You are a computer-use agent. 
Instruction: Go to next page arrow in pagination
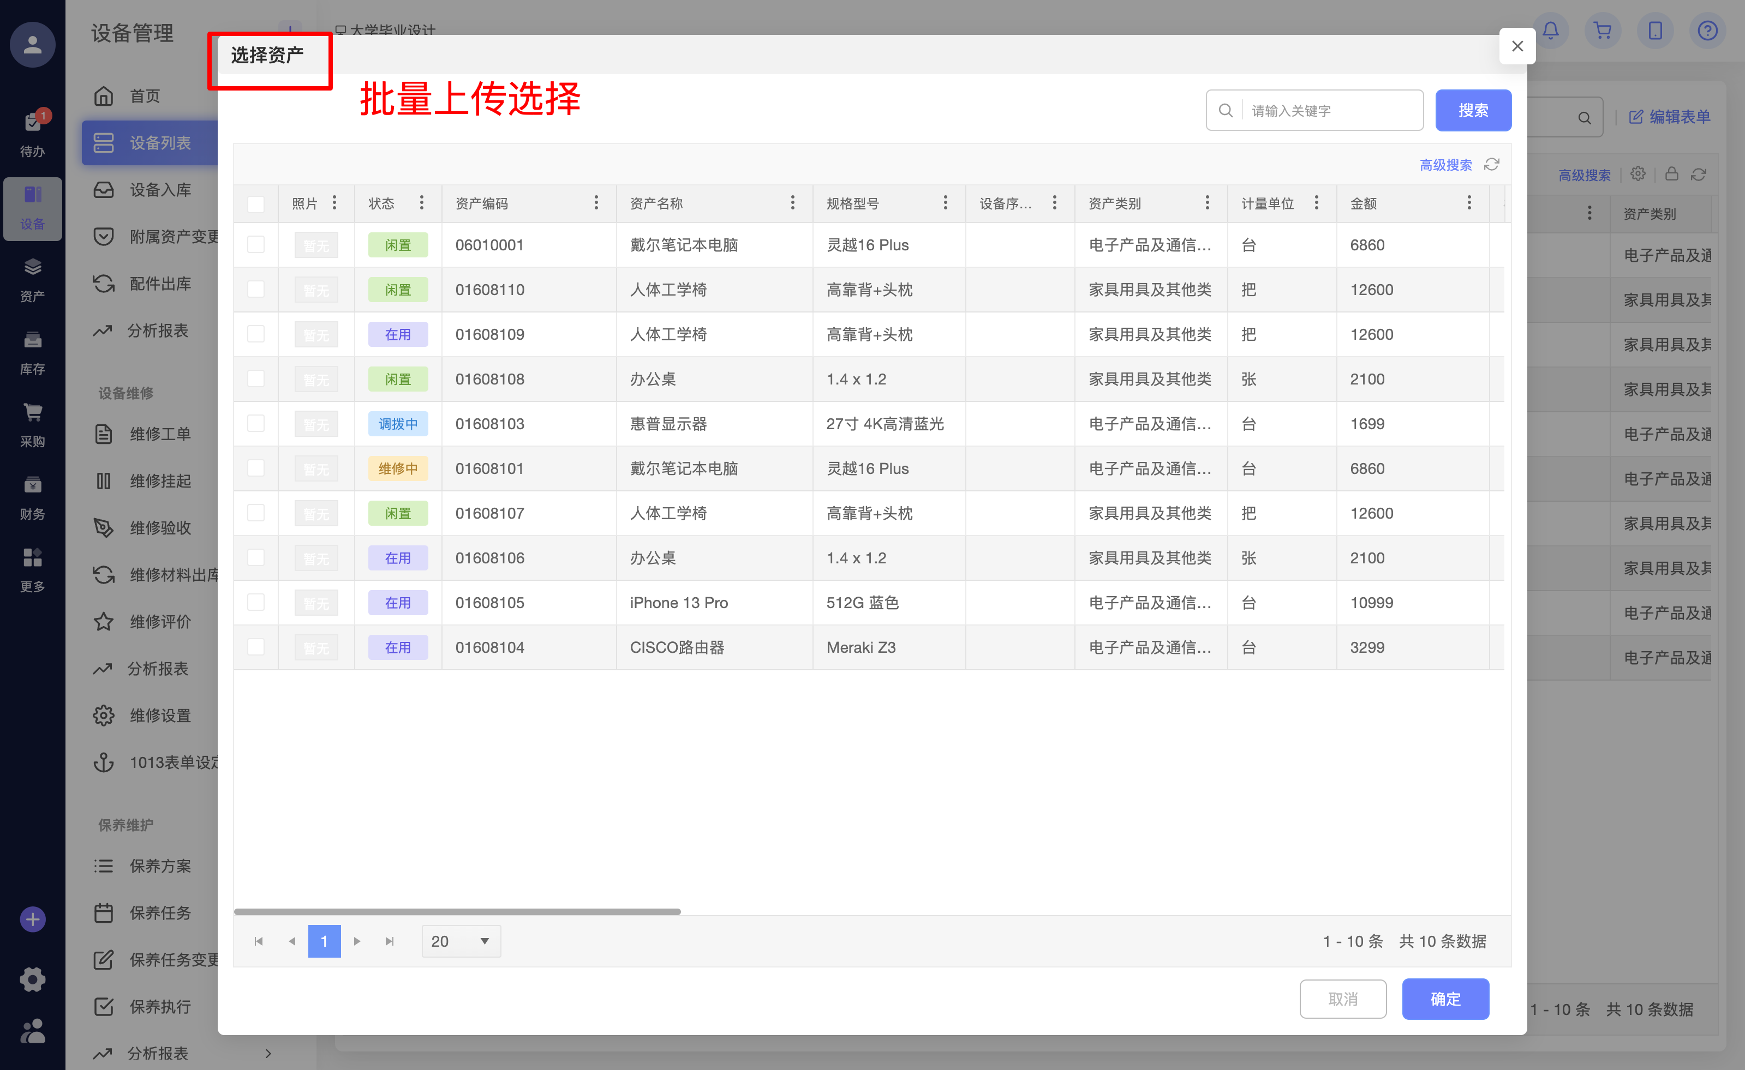click(357, 941)
